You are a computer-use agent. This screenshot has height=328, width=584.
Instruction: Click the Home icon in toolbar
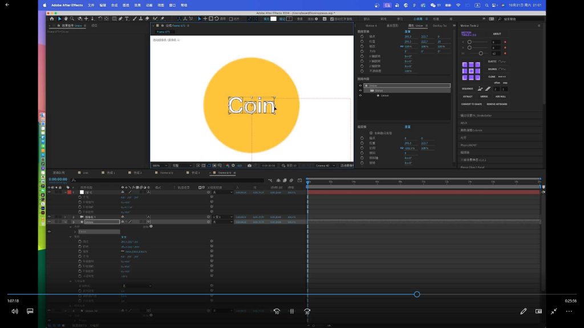click(51, 19)
